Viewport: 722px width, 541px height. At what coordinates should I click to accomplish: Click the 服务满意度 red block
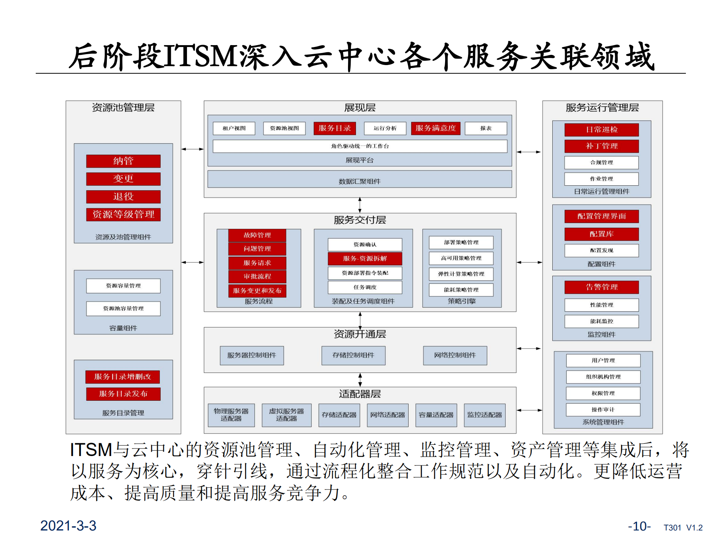click(435, 128)
